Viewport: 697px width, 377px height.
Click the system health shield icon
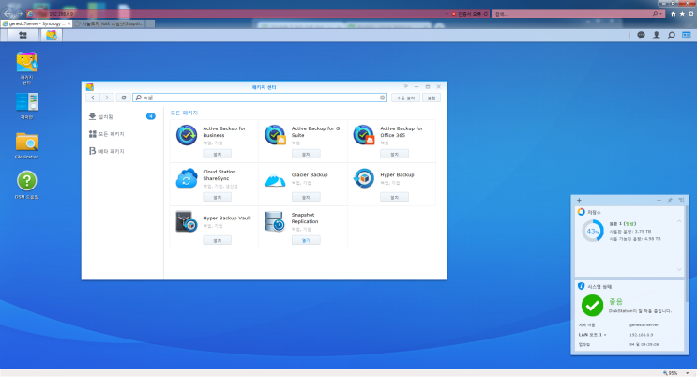click(581, 286)
